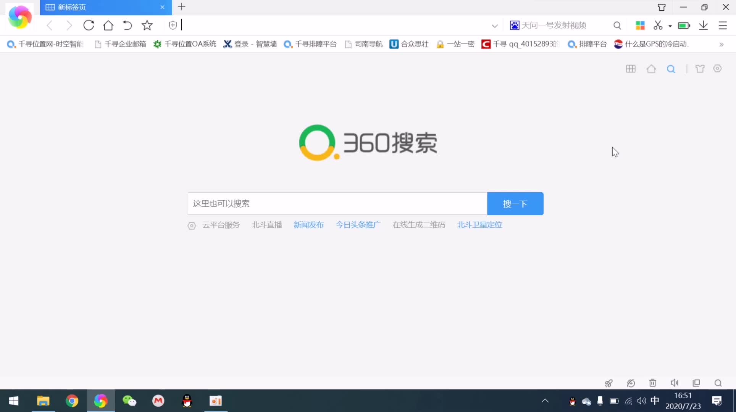Open the 在线生成二维码 link
736x412 pixels.
pyautogui.click(x=419, y=225)
